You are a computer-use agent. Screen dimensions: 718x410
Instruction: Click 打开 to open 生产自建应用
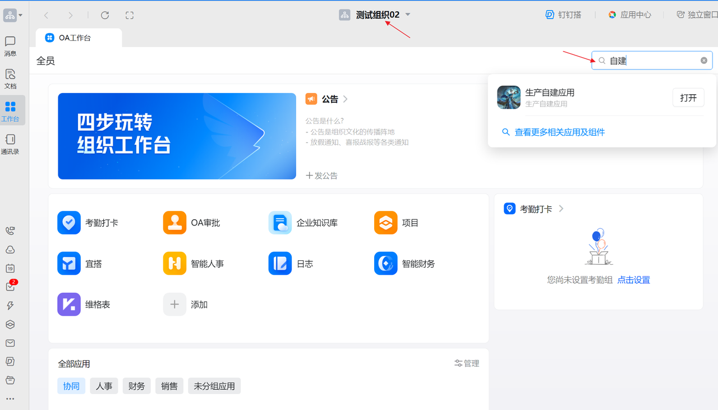(688, 98)
